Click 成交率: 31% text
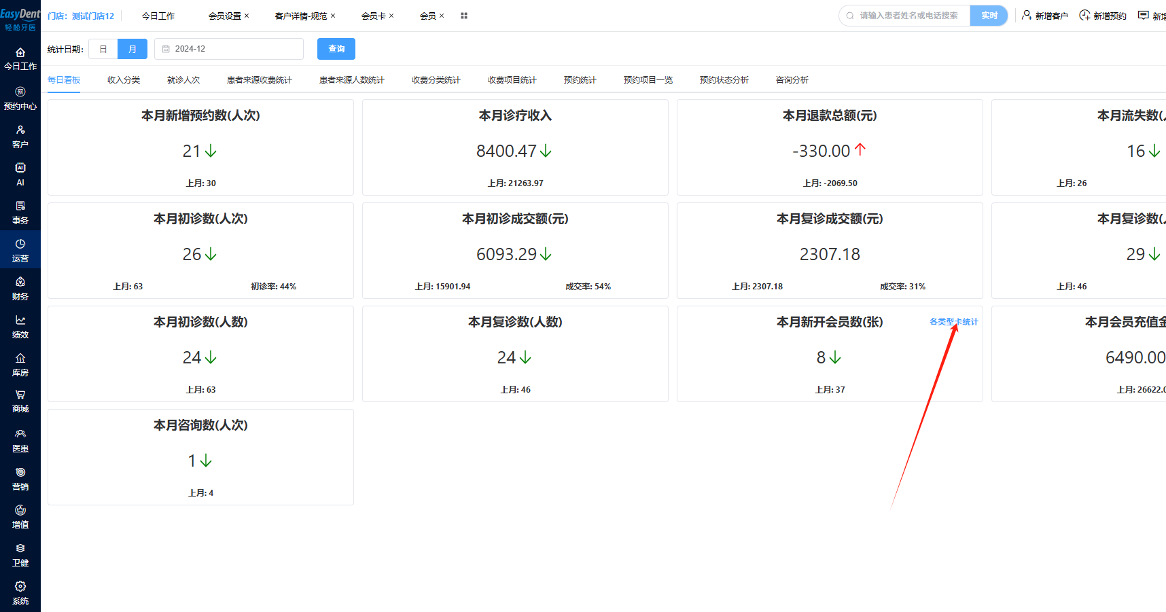This screenshot has width=1166, height=612. [x=902, y=287]
